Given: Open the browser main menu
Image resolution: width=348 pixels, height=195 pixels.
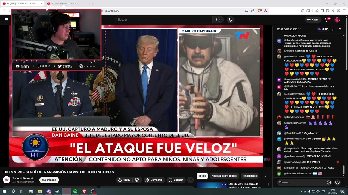Looking at the screenshot, I should 344,11.
